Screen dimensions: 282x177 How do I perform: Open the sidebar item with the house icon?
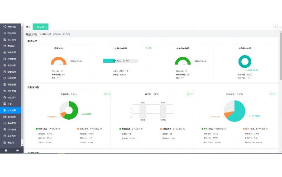10,123
